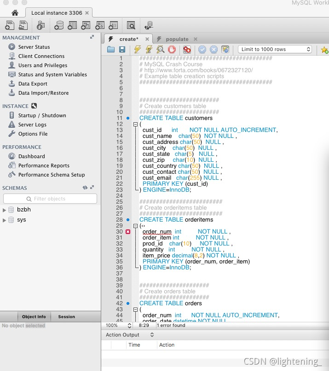
Task: Open a SQL script file with folder icon
Action: tap(111, 49)
